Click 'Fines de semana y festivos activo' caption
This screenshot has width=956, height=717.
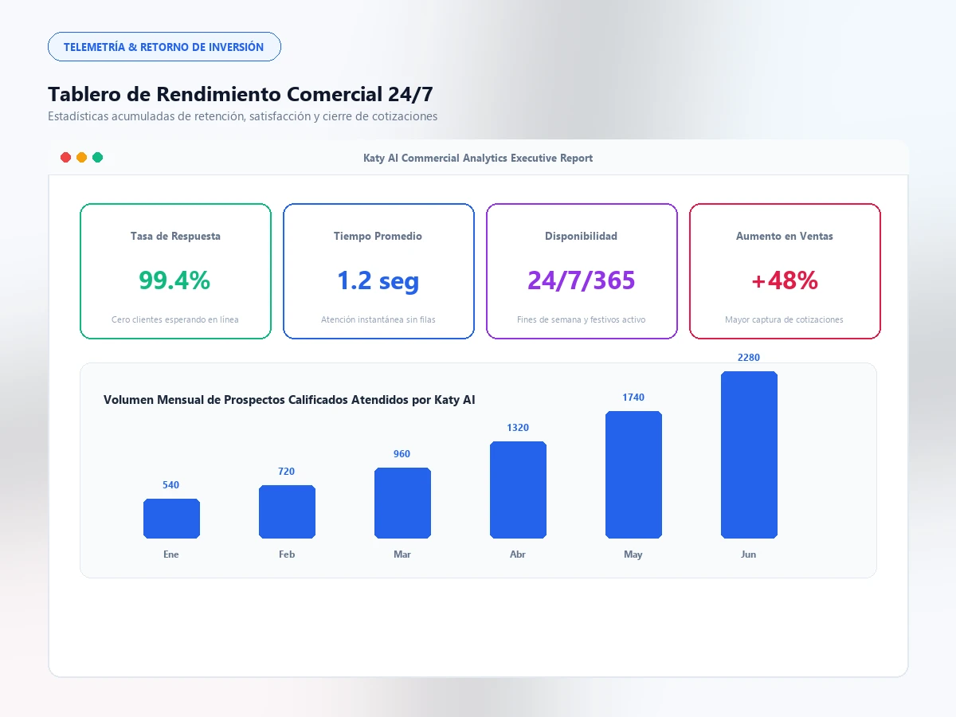(582, 320)
